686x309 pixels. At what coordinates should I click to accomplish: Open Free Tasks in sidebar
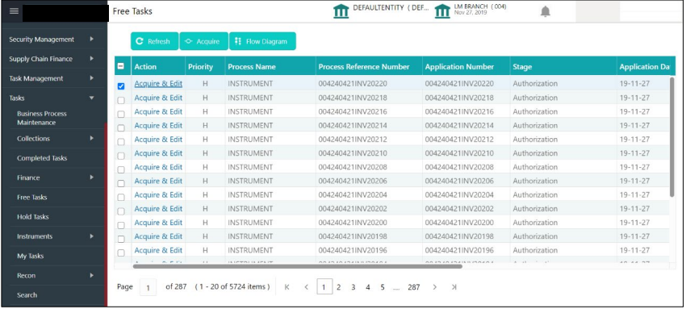pos(32,197)
